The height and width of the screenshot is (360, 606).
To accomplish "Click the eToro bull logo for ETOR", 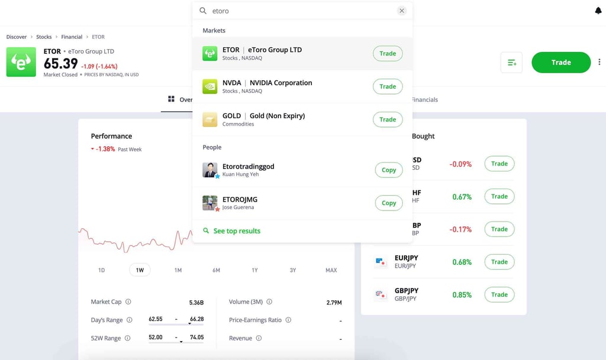I will [x=21, y=62].
